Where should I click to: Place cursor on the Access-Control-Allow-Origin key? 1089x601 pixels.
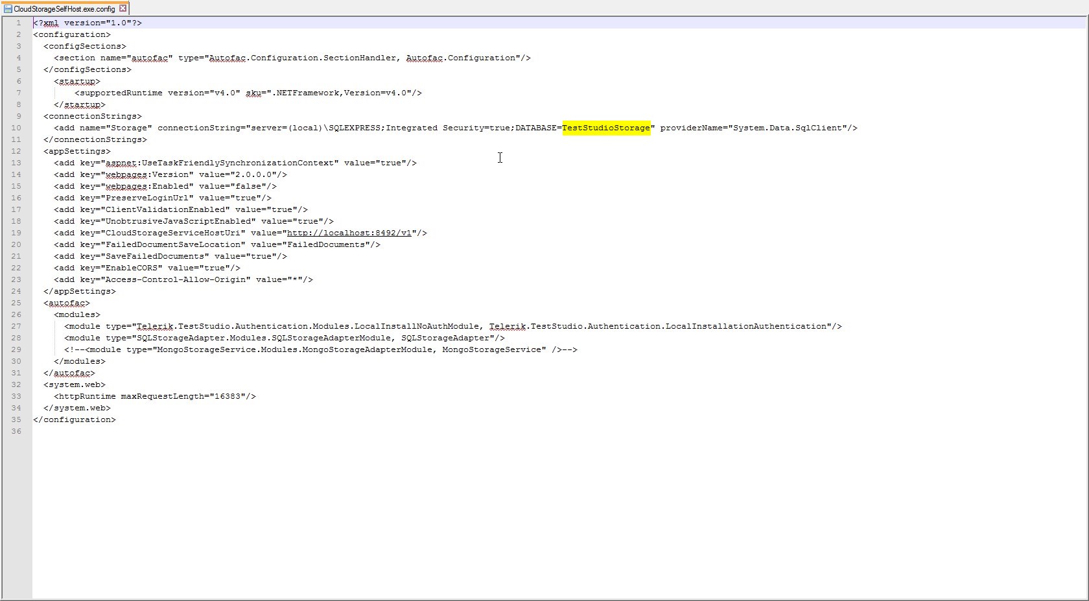coord(176,279)
